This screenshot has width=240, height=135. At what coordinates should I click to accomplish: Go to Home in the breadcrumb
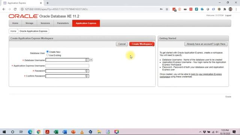click(x=13, y=31)
